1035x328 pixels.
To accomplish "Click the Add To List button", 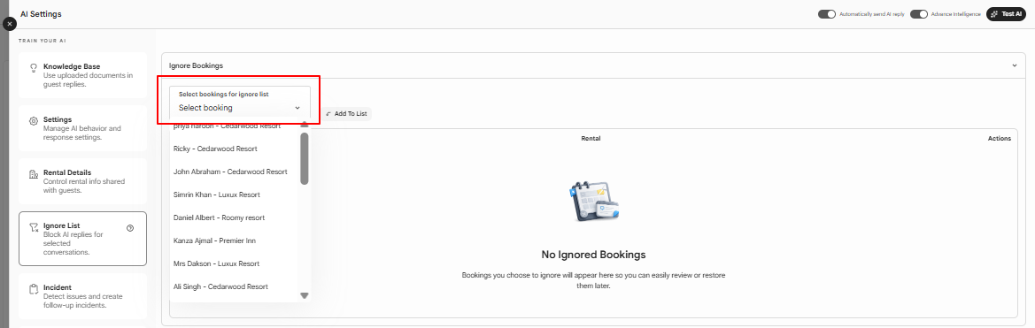I will coord(346,114).
